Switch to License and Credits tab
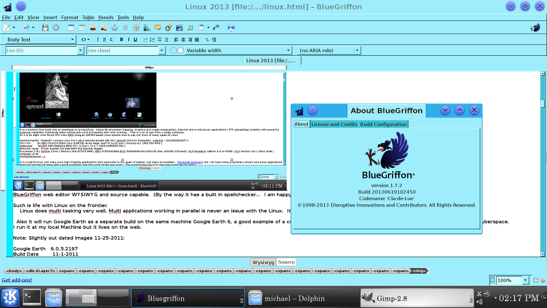The width and height of the screenshot is (547, 308). pos(334,124)
